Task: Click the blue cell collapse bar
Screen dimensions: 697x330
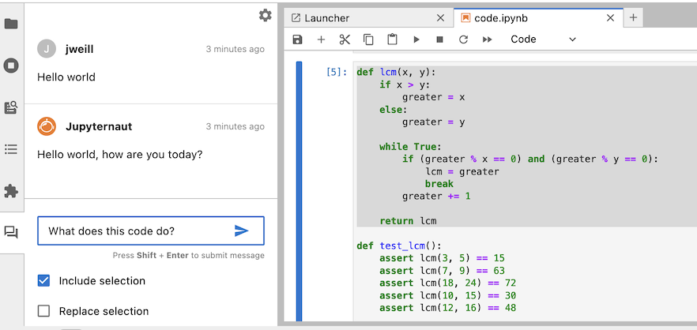Action: pyautogui.click(x=300, y=191)
